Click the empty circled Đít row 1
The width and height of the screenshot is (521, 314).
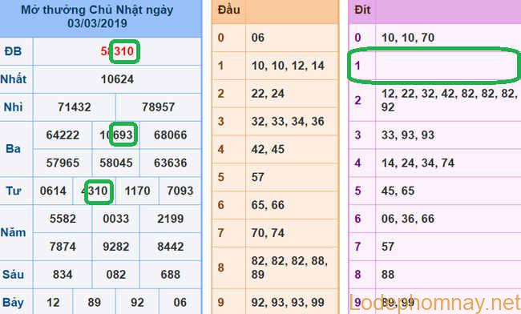click(x=434, y=66)
